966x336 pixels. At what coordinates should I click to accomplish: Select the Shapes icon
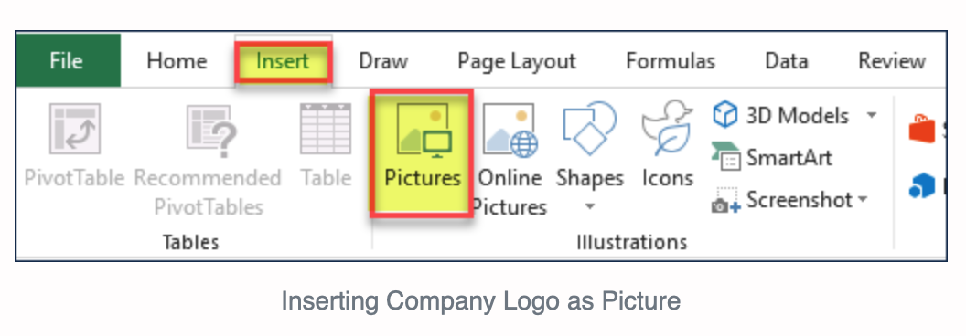590,128
